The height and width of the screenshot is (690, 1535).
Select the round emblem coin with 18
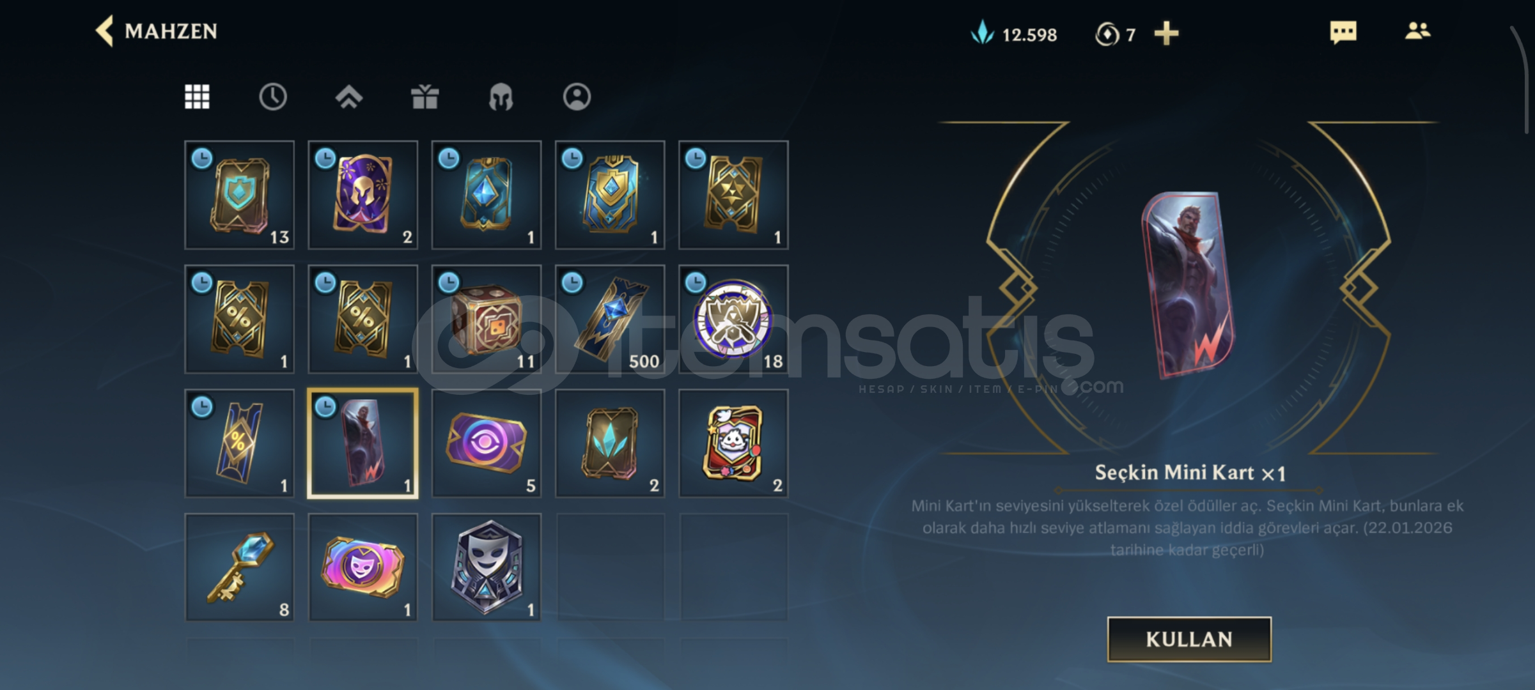point(733,319)
